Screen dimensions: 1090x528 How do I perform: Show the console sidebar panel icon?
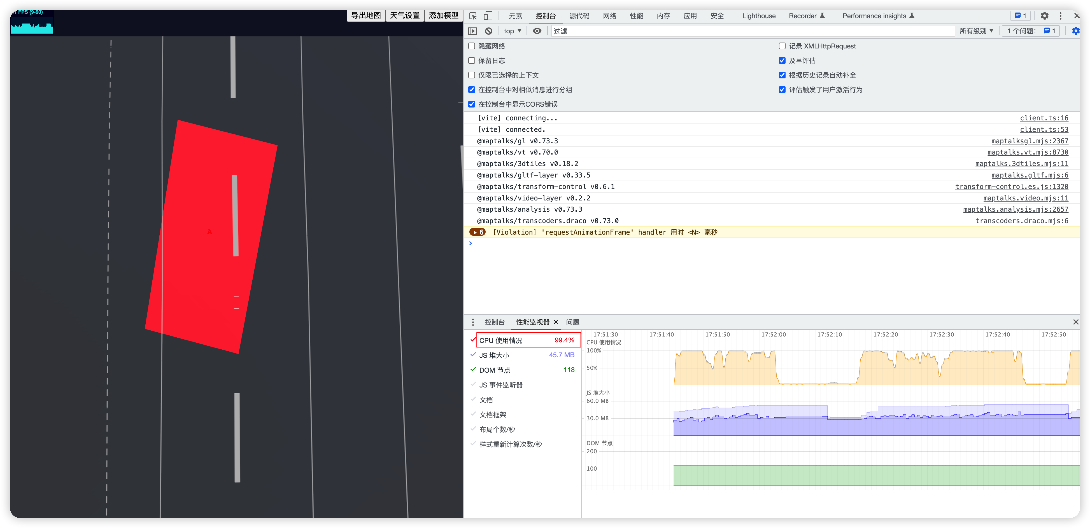tap(473, 31)
